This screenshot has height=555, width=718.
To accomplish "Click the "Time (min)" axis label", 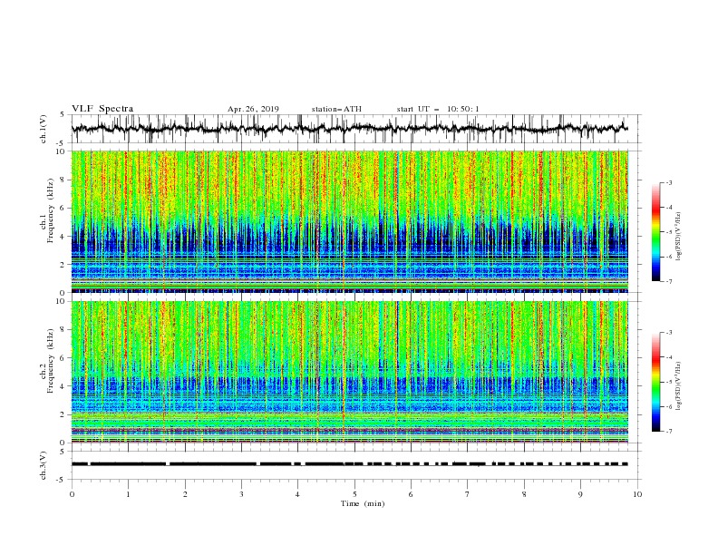I will (363, 503).
